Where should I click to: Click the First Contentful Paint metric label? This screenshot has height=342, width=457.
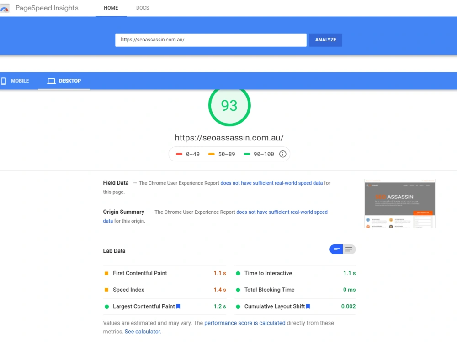click(140, 273)
